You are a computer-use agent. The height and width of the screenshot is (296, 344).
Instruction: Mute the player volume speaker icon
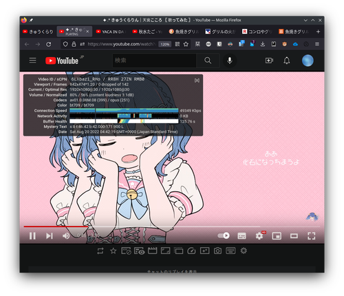point(66,236)
